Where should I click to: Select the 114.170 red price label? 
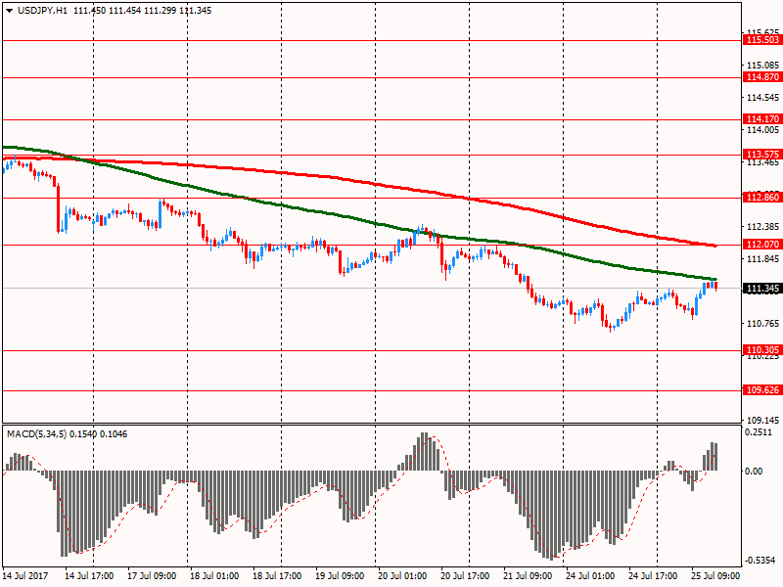pyautogui.click(x=762, y=118)
